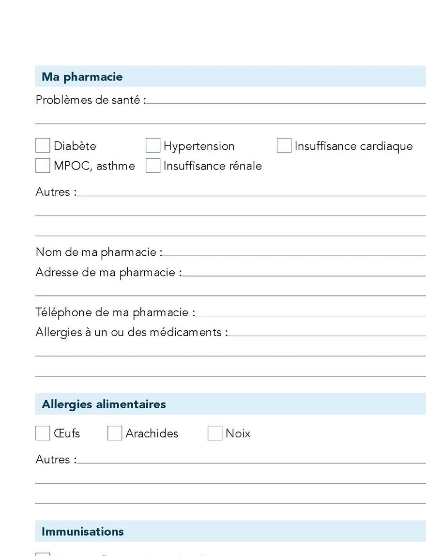Check the Œufs allergy box
This screenshot has width=426, height=556.
point(43,433)
